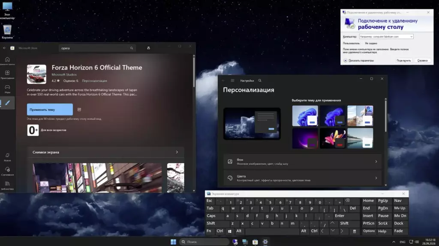This screenshot has width=439, height=246.
Task: Click the Settings hamburger menu icon
Action: [232, 80]
